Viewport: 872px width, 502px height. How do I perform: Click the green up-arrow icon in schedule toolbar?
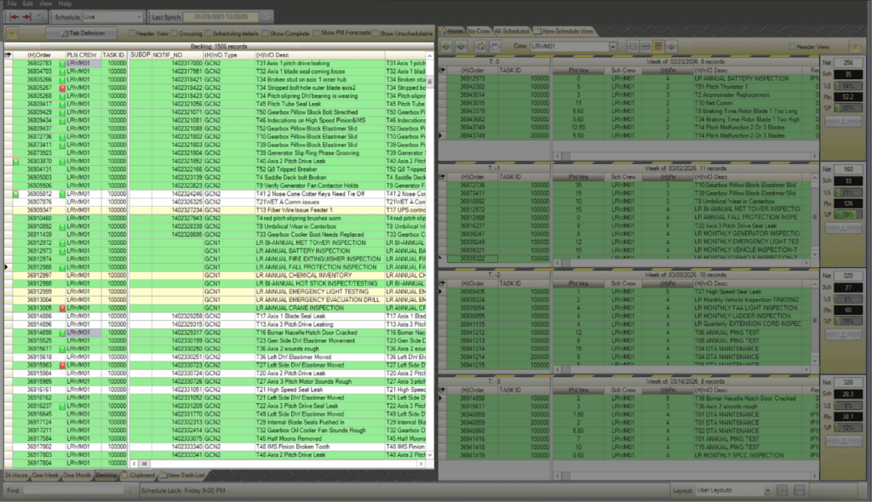click(x=448, y=45)
